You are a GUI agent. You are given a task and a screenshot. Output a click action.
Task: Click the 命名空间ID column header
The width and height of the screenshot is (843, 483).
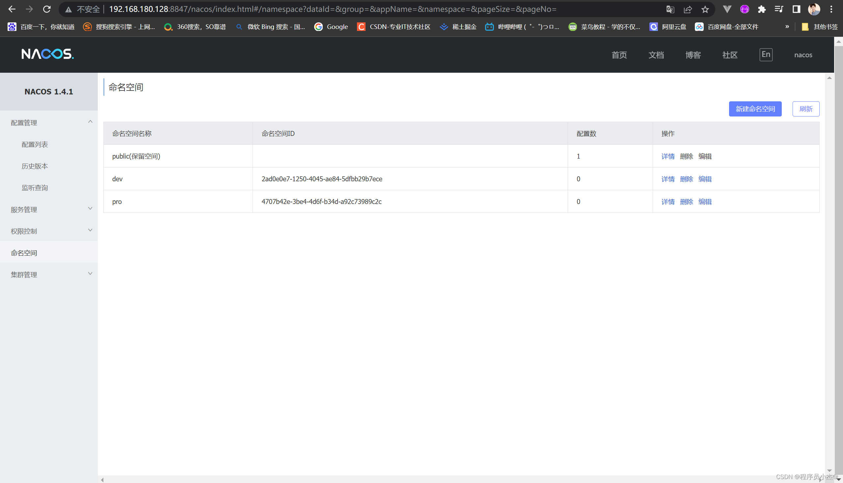pos(410,134)
